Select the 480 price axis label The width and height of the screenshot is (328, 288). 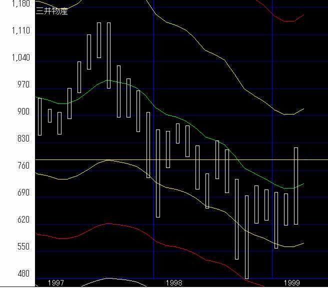[23, 274]
